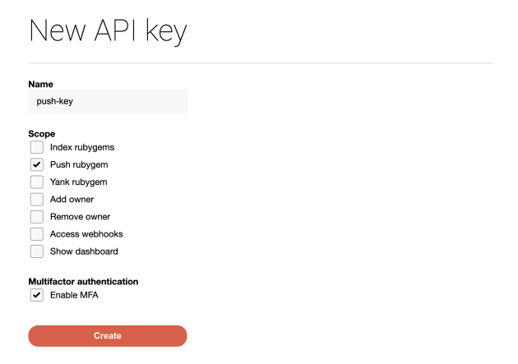
Task: Untick the Enable MFA checkbox
Action: click(36, 295)
